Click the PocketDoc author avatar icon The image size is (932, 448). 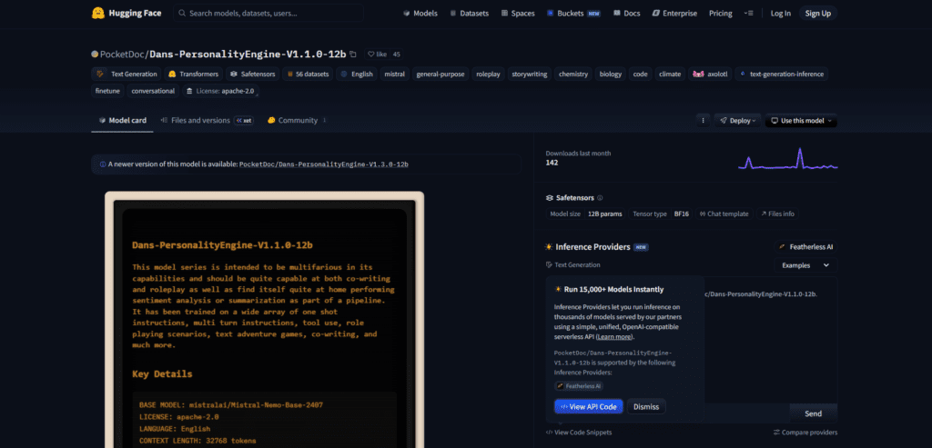pos(95,54)
